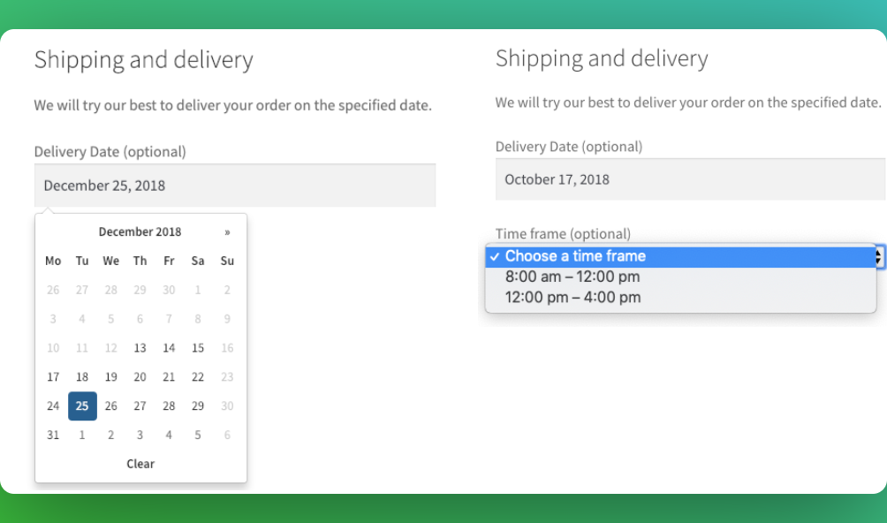Select December 19 in the calendar
Viewport: 887px width, 523px height.
tap(111, 376)
